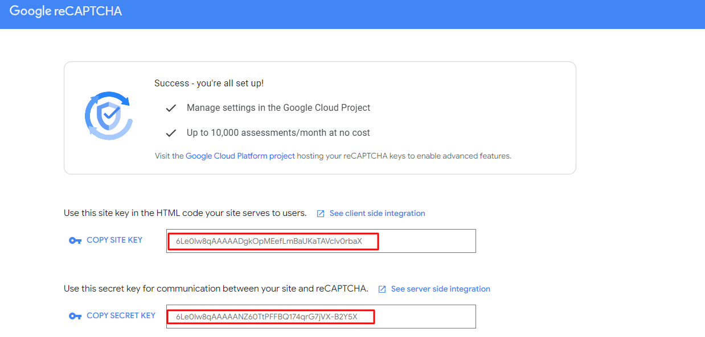
Task: Click checkmark beside 10,000 assessments line
Action: (171, 133)
